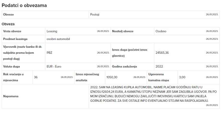Select the year 2022 in Godina zaduženja
Image resolution: width=221 pixels, height=114 pixels.
coord(159,66)
